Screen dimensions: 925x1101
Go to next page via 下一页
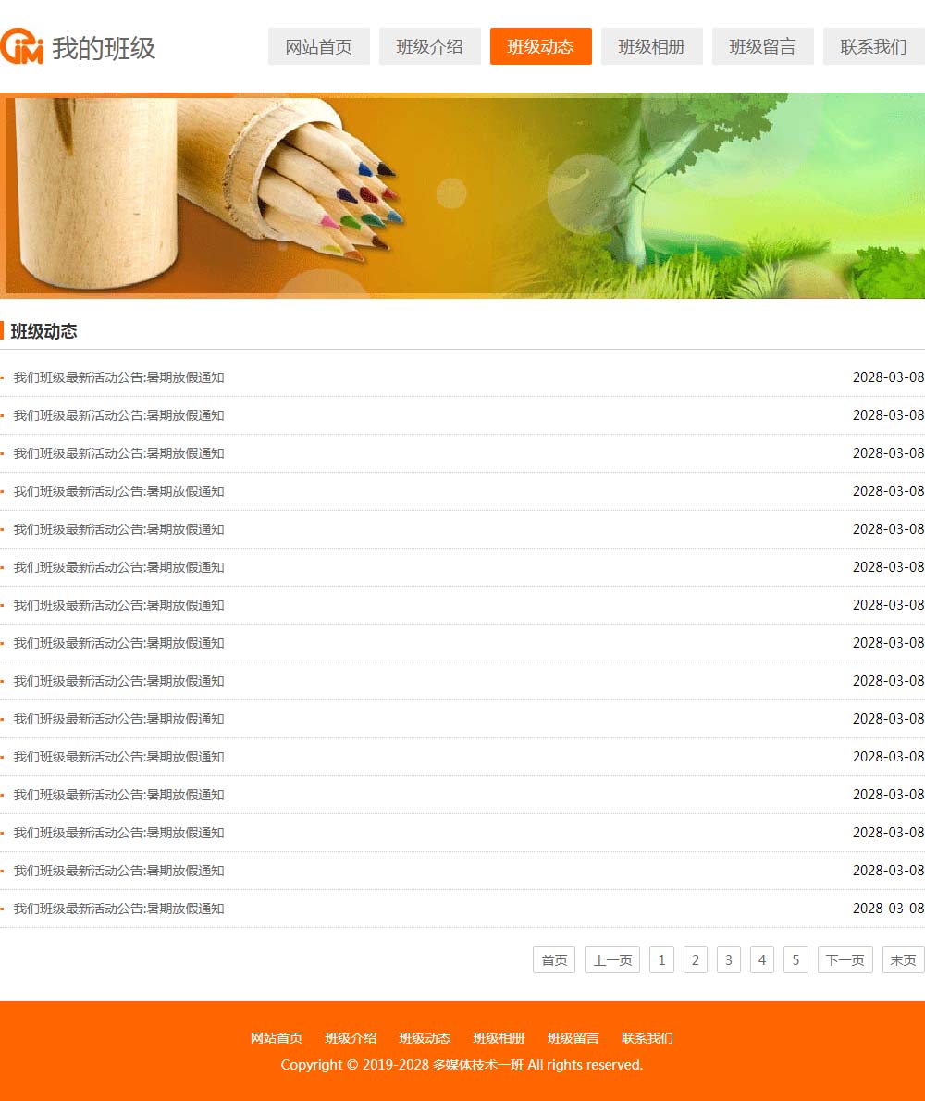point(845,960)
